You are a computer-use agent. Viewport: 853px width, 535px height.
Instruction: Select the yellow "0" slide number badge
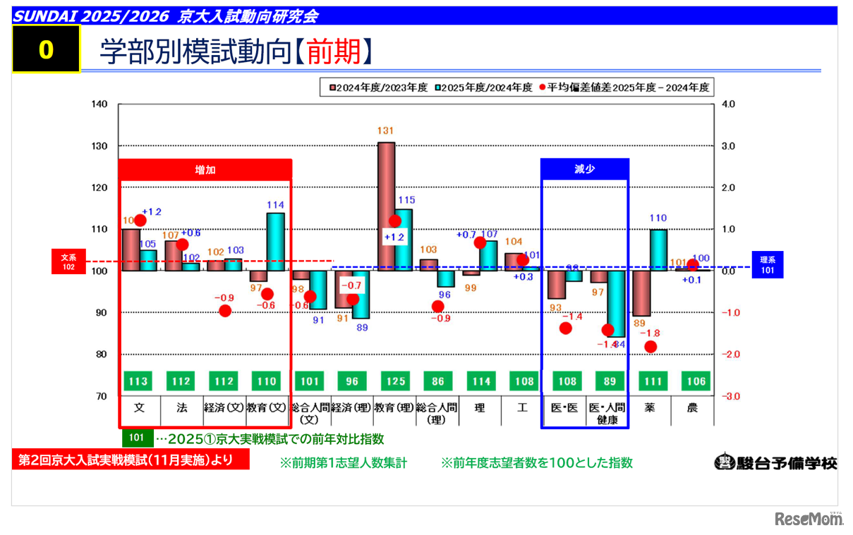click(45, 49)
